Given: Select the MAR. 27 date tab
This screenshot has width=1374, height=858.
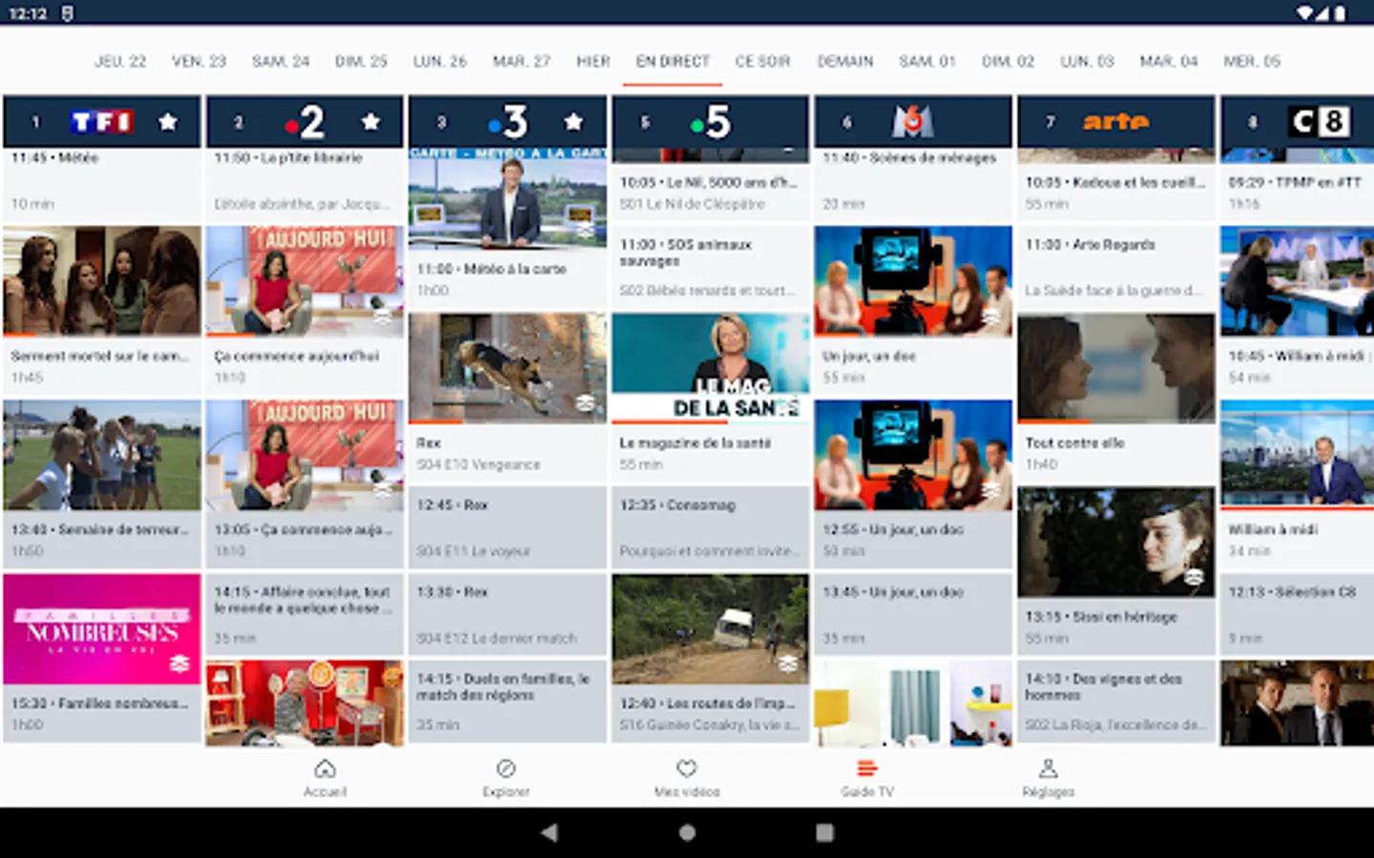Looking at the screenshot, I should [522, 61].
